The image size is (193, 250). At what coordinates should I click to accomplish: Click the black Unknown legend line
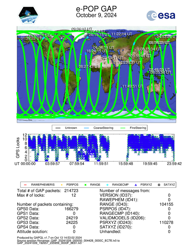(x=58, y=128)
